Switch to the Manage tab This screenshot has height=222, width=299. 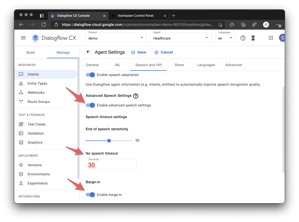tap(63, 52)
